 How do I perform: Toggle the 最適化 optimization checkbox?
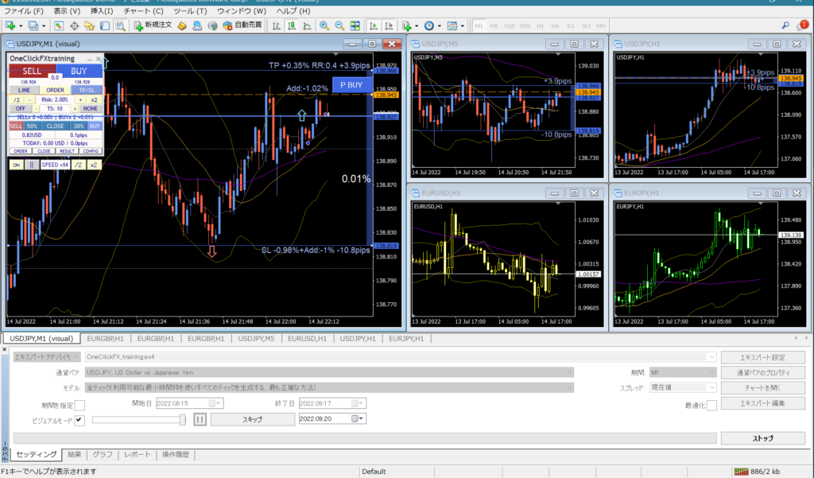[711, 406]
